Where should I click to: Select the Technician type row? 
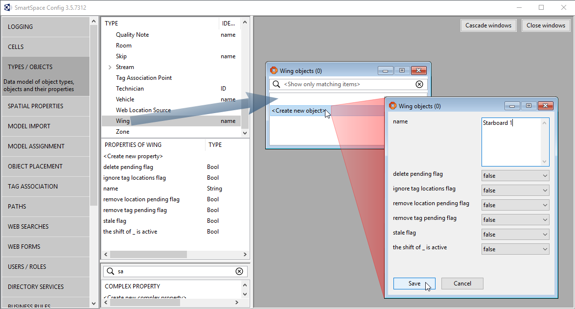pyautogui.click(x=171, y=89)
